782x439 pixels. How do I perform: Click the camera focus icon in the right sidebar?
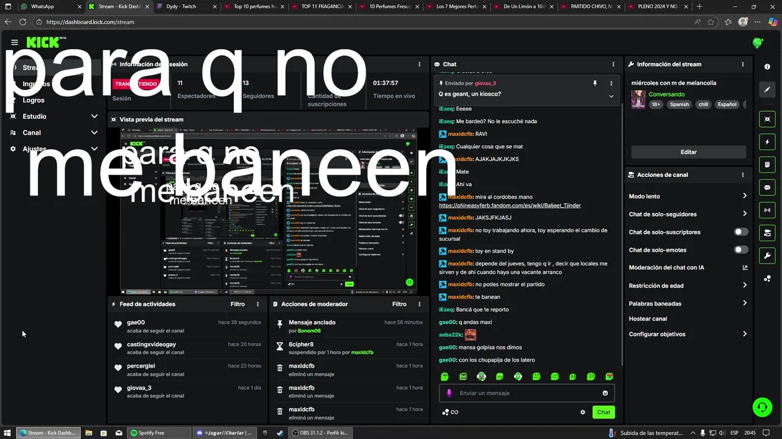[767, 120]
